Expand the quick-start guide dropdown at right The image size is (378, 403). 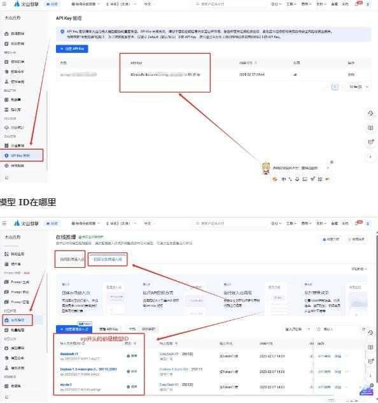click(x=359, y=269)
